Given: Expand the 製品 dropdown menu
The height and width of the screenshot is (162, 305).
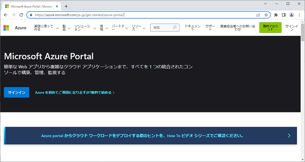Looking at the screenshot, I should pyautogui.click(x=66, y=28).
